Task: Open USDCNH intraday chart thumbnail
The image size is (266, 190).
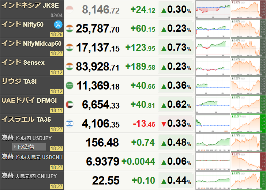Action: pos(213,161)
